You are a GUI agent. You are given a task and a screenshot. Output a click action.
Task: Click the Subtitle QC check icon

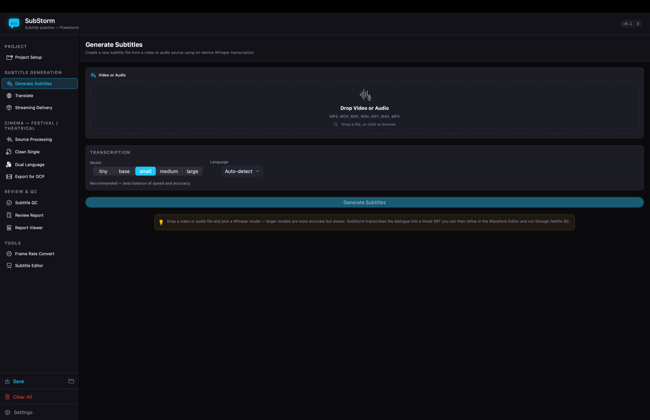click(x=9, y=203)
